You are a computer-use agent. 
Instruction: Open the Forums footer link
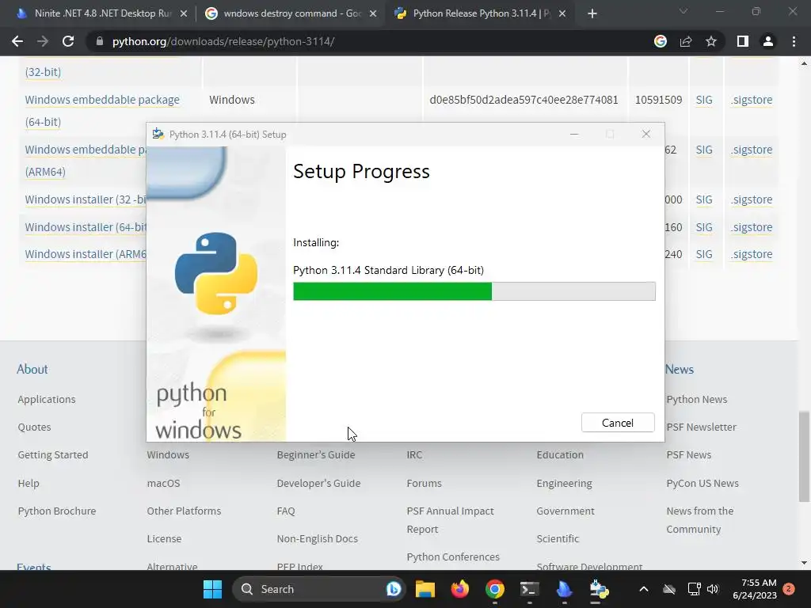click(x=425, y=484)
